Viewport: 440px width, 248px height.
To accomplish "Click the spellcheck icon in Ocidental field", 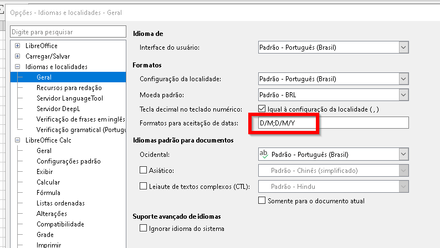I will [x=264, y=155].
